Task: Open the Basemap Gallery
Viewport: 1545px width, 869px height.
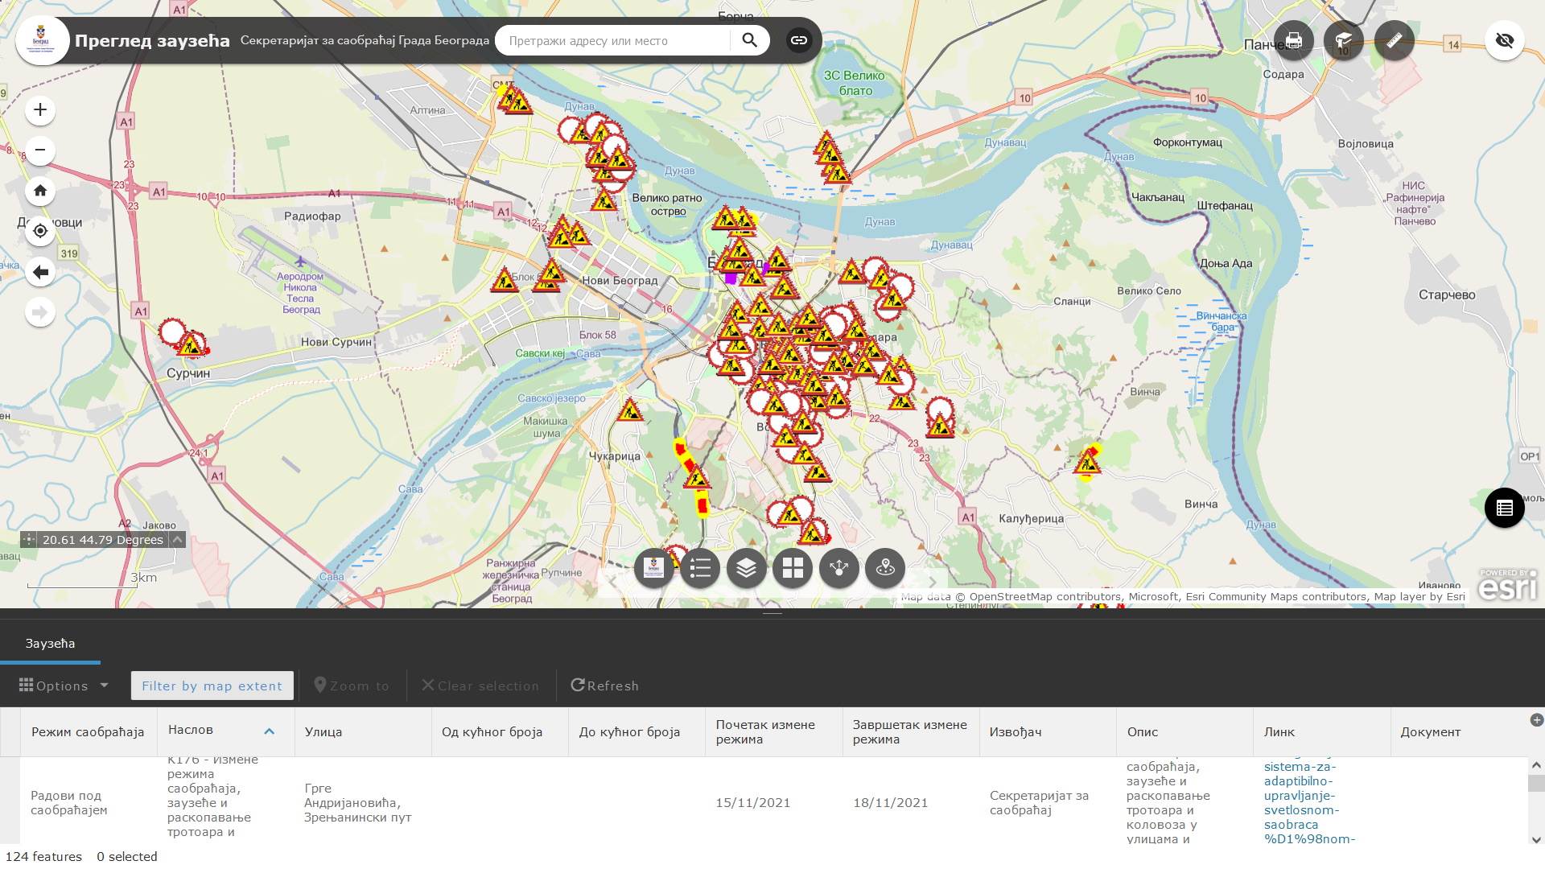Action: [x=793, y=568]
